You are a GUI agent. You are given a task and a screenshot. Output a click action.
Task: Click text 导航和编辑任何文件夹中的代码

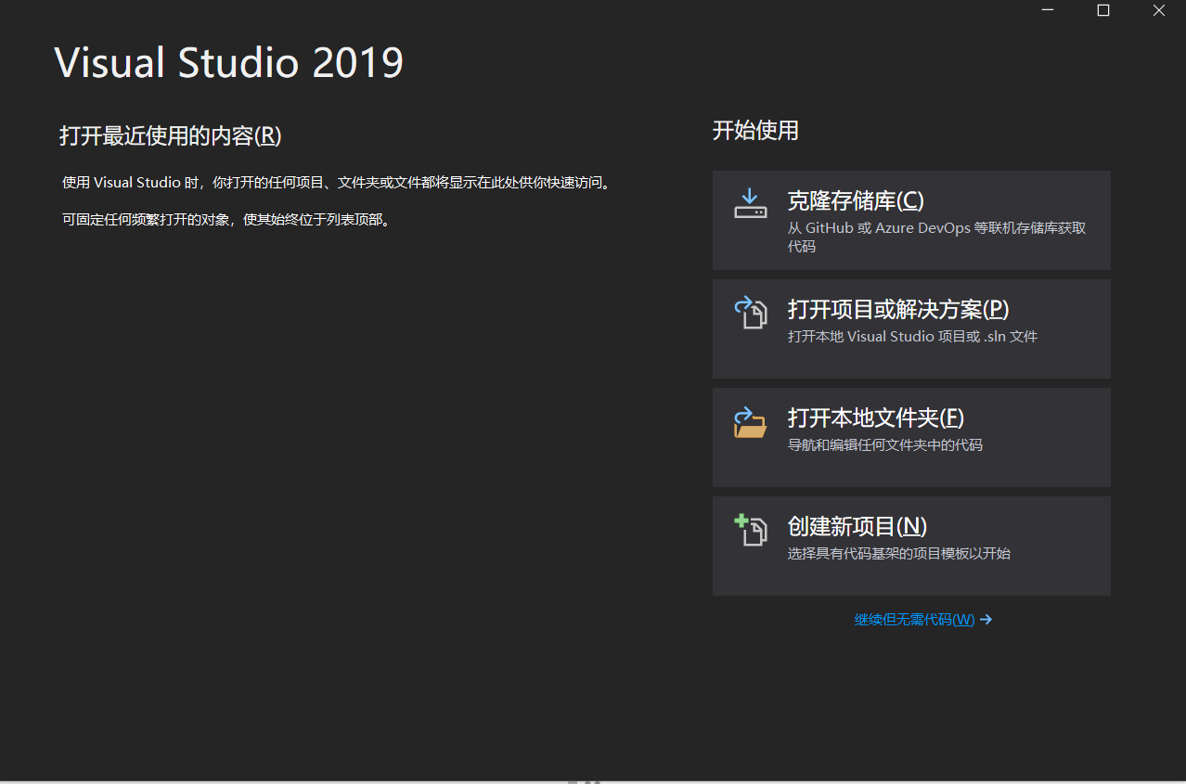[884, 444]
